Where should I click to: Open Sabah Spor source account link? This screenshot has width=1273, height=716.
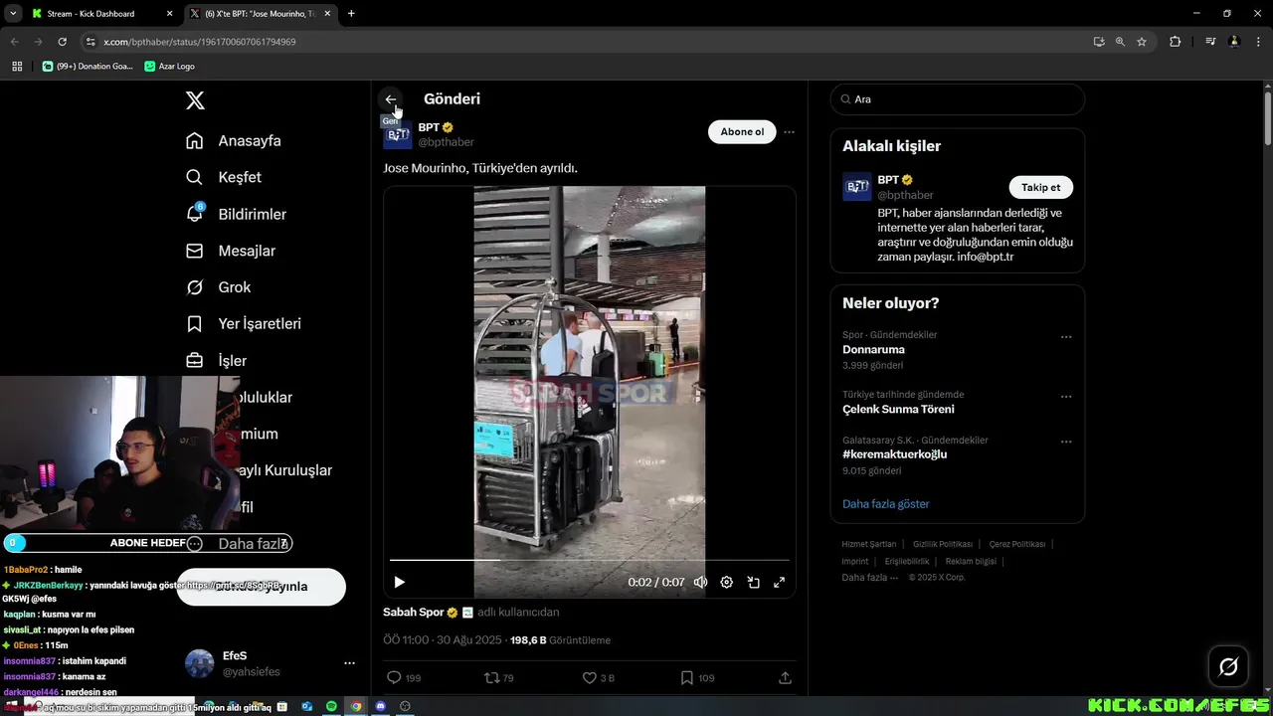coord(413,612)
